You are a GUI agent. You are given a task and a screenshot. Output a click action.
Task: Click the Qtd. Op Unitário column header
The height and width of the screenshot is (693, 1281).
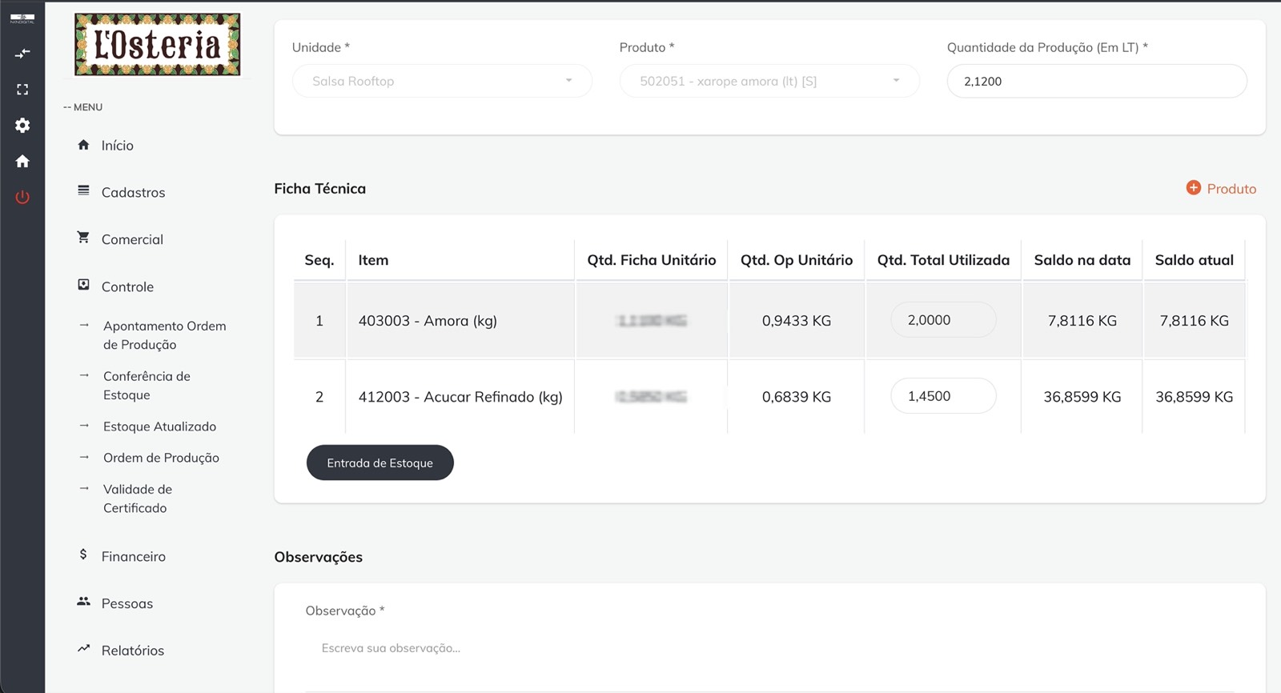click(797, 260)
